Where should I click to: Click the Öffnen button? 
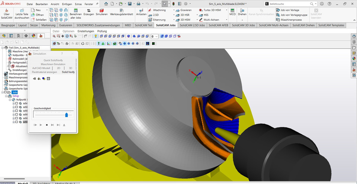(x=38, y=15)
